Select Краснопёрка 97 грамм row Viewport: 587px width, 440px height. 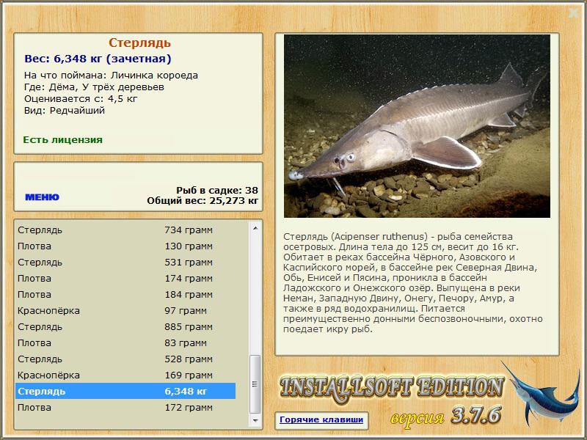pos(125,310)
